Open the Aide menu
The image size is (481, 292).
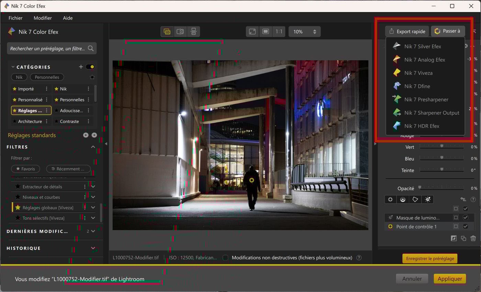pos(68,18)
